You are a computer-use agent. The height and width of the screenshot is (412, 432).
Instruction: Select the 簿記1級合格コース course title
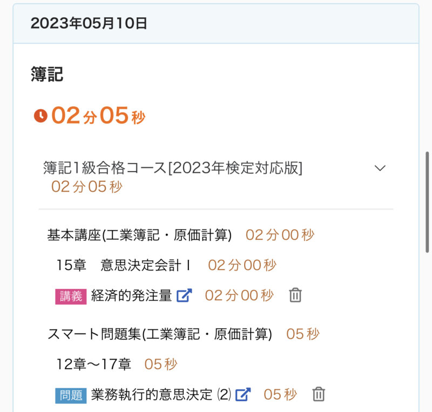click(173, 168)
